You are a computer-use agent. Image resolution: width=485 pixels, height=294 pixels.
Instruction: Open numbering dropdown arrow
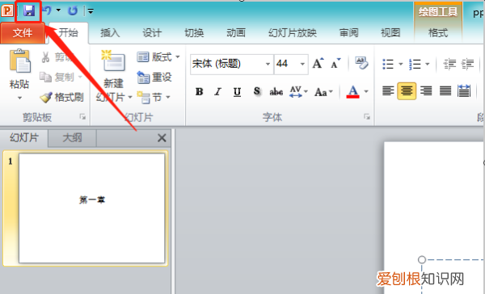pos(428,64)
